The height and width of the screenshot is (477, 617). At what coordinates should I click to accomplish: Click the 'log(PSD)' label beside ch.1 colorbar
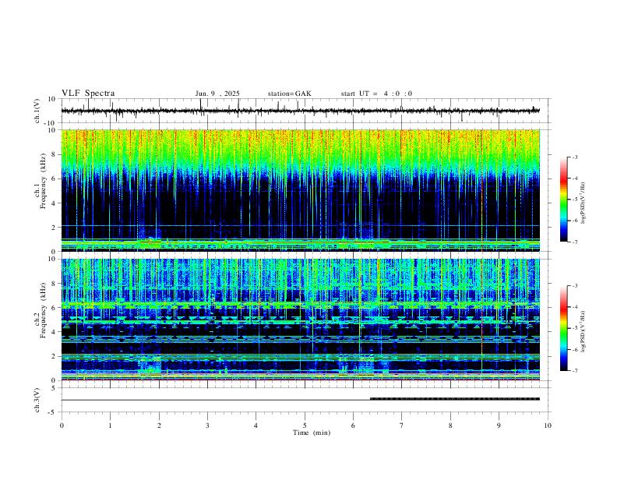[x=584, y=203]
